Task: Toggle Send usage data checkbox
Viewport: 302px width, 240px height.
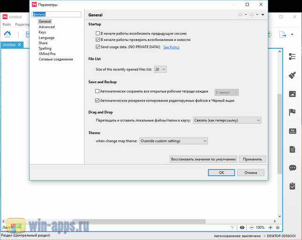Action: tap(98, 46)
